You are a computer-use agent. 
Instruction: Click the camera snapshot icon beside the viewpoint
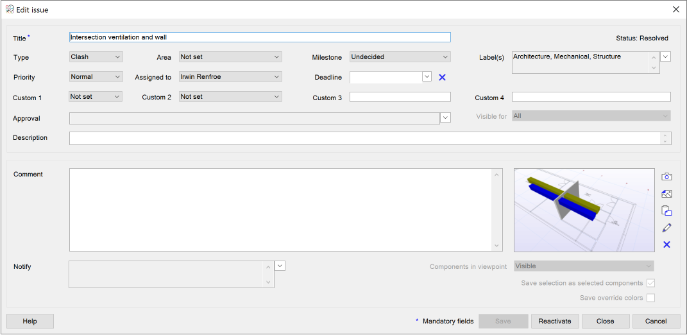[666, 176]
